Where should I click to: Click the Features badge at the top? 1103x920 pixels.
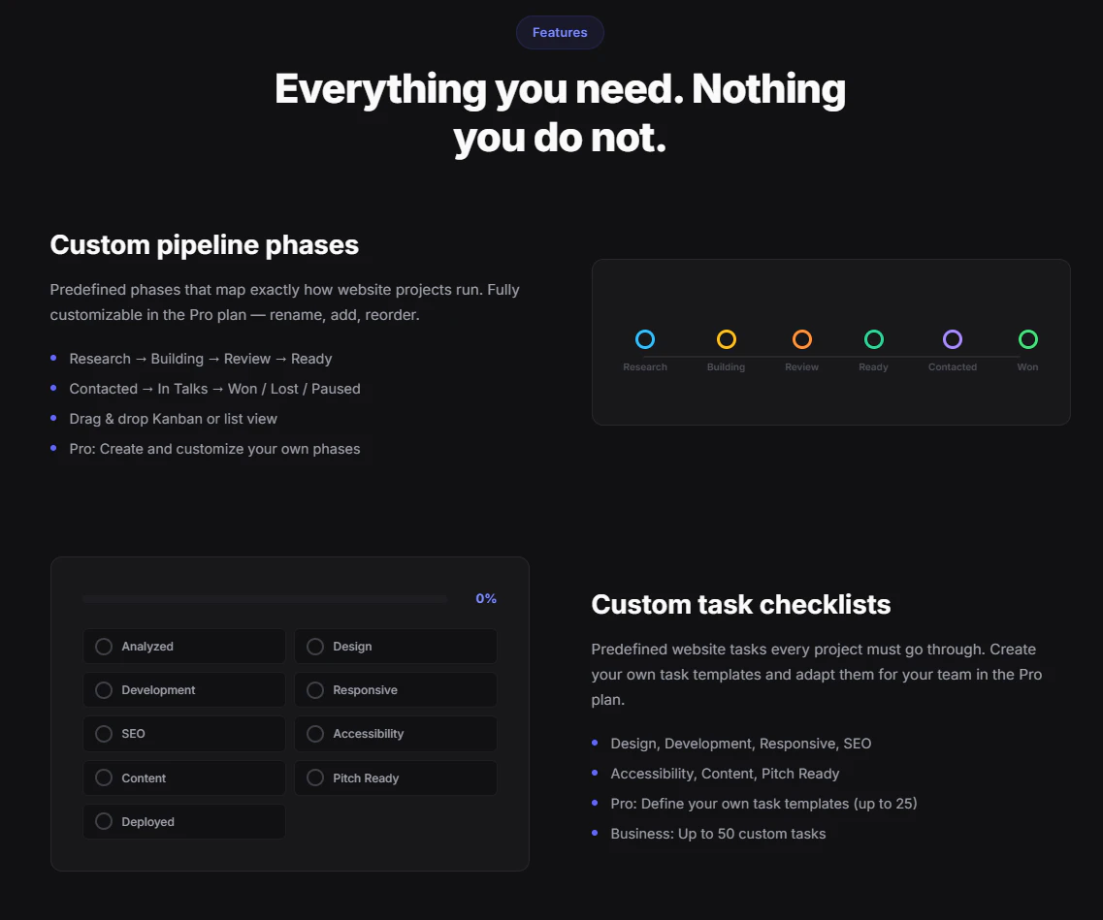560,32
